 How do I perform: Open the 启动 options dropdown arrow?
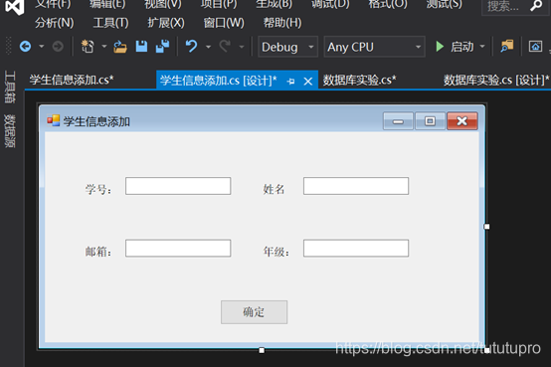[x=482, y=47]
